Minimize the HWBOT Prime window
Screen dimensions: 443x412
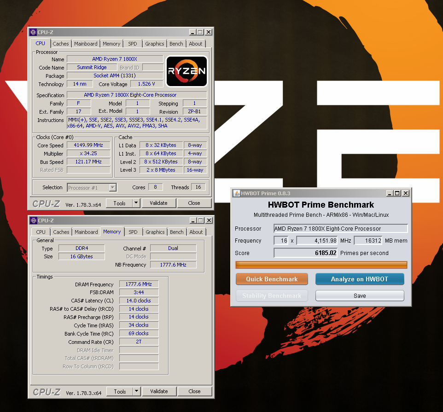390,193
